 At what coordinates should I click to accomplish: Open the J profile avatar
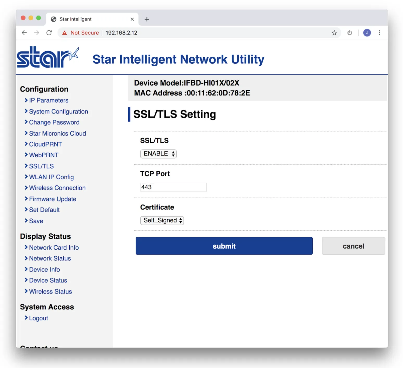pos(367,33)
